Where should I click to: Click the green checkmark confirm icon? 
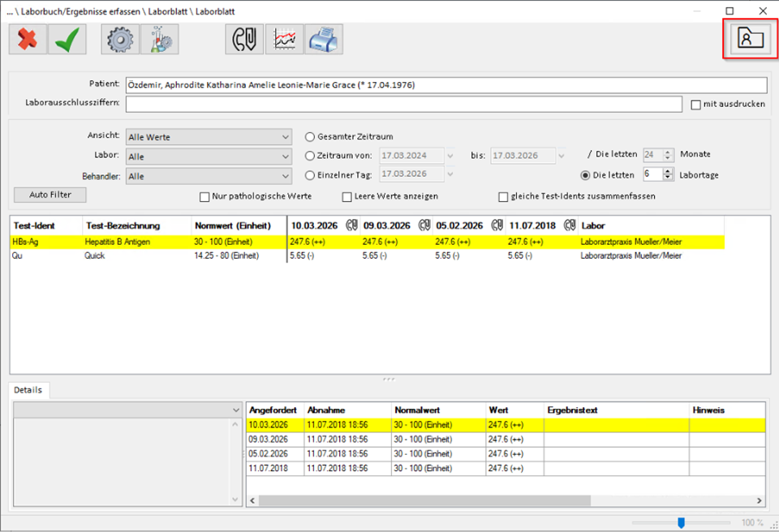tap(67, 39)
